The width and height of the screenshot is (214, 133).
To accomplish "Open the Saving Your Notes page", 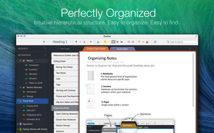I will 66,67.
